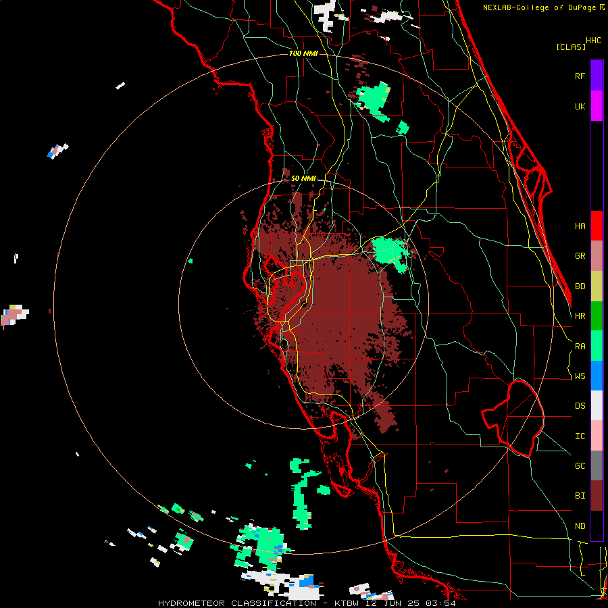
Task: Click the GC legend label
Action: point(580,466)
